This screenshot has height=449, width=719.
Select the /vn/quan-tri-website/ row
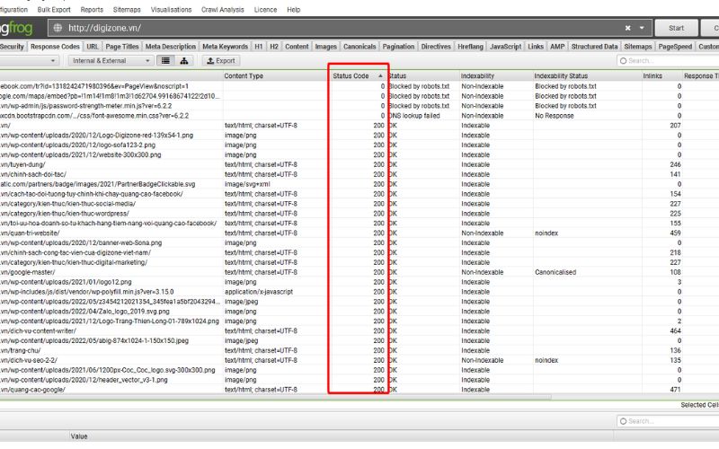point(359,233)
